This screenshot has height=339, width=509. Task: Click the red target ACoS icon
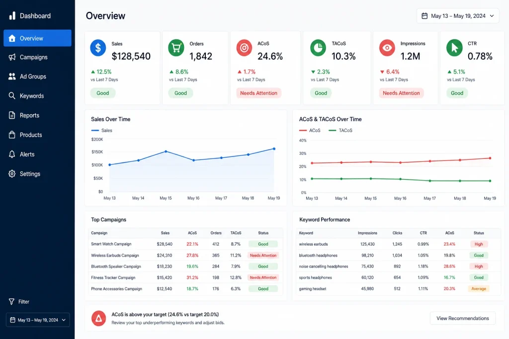[x=244, y=48]
